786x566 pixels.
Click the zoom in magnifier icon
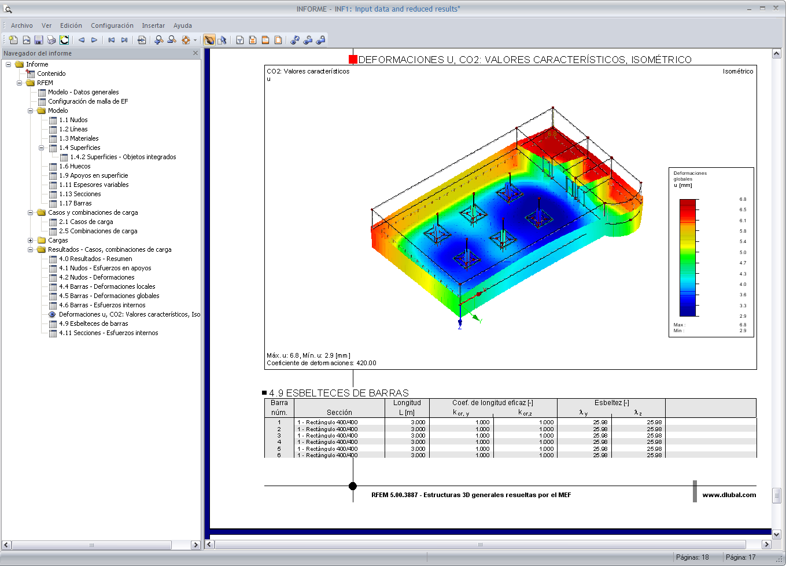point(159,40)
